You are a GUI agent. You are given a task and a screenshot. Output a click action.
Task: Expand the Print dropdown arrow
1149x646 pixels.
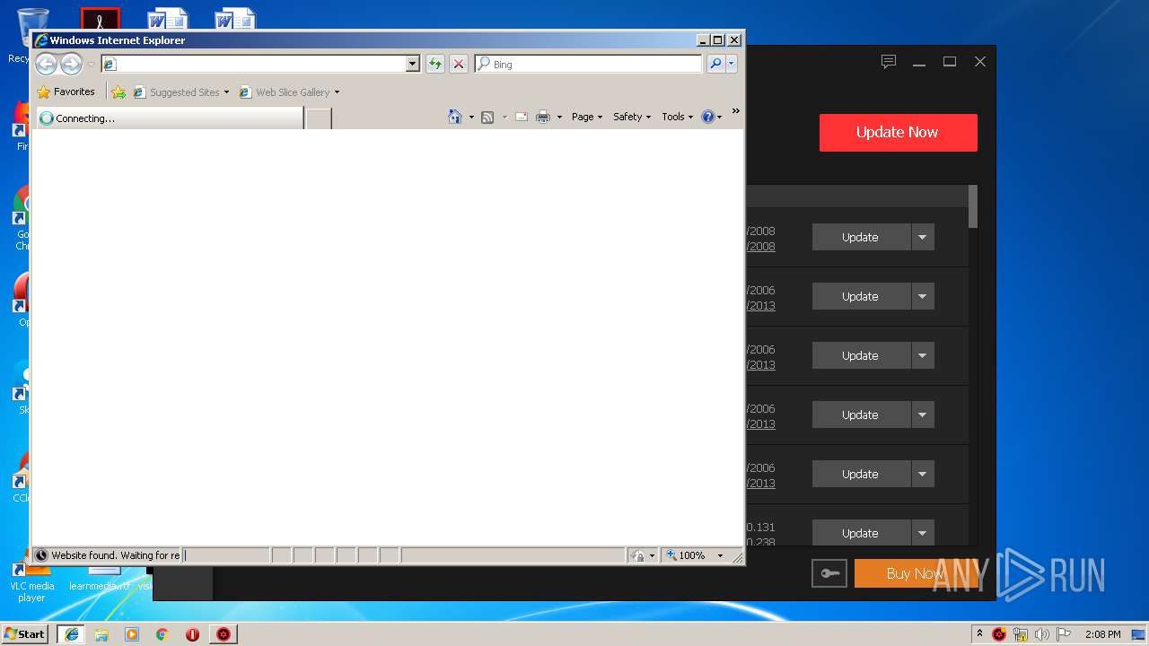pos(559,117)
